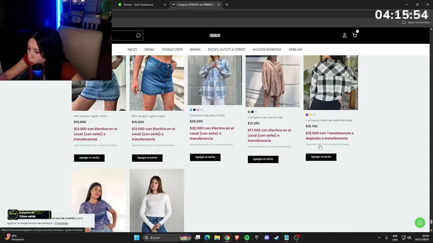Screen dimensions: 433x243
Task: Open the shopping cart icon
Action: coord(355,35)
